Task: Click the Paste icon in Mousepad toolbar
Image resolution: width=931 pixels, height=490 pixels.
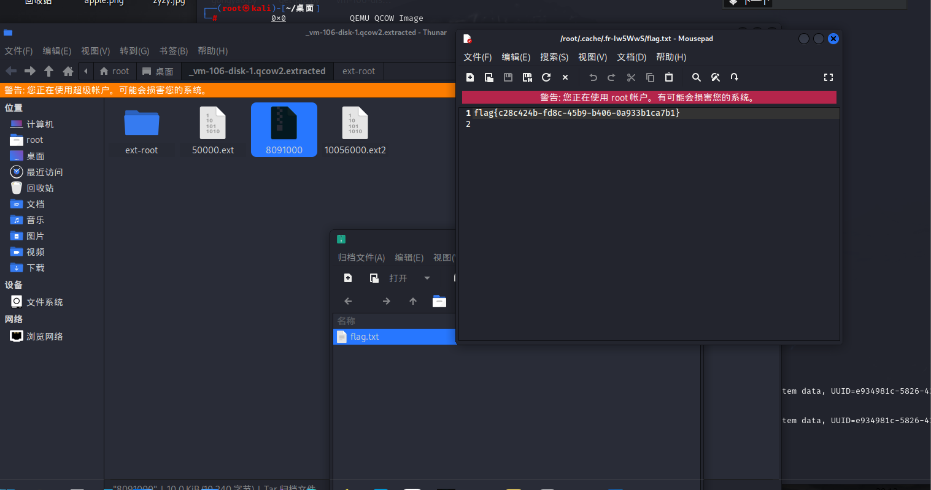Action: pyautogui.click(x=668, y=77)
